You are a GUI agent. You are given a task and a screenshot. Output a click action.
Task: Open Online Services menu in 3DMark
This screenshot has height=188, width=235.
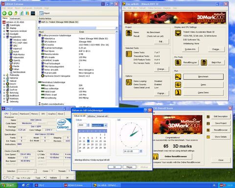pyautogui.click(x=155, y=8)
